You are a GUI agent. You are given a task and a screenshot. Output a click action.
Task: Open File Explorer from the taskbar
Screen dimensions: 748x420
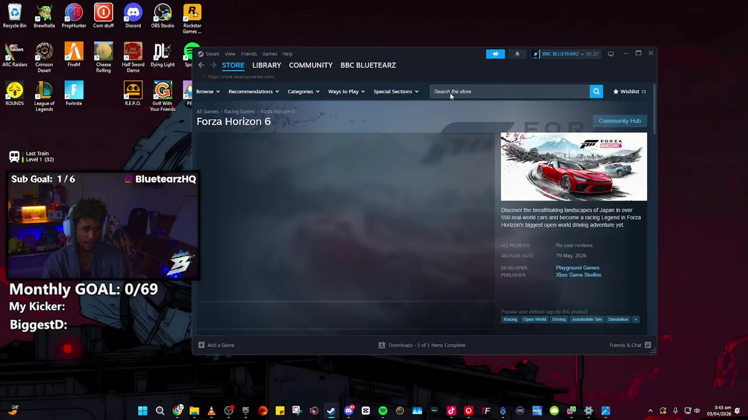(194, 411)
